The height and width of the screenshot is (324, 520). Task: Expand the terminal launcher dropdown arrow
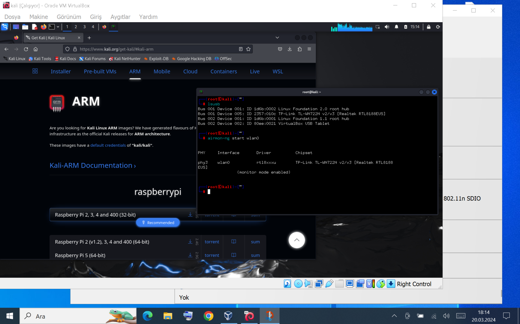58,27
